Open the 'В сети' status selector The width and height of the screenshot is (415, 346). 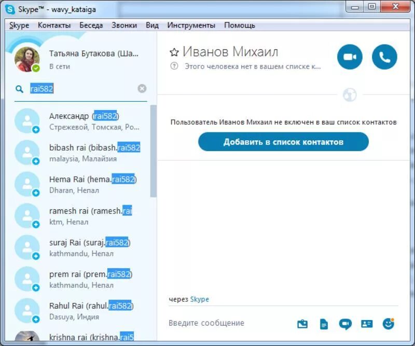[x=60, y=66]
